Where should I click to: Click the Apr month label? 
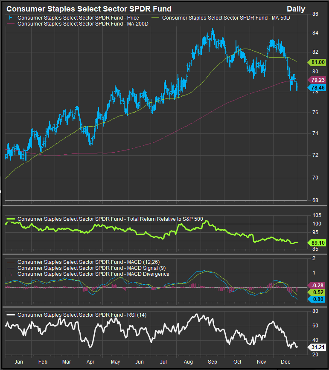(90, 362)
